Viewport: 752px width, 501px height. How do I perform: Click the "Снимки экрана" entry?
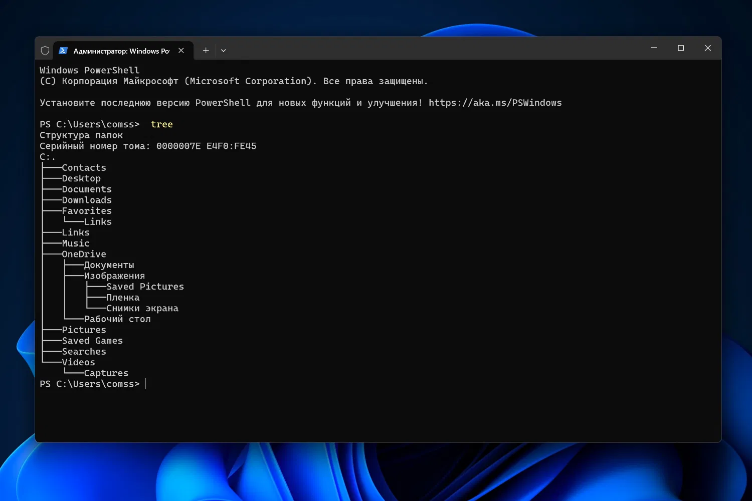(142, 308)
